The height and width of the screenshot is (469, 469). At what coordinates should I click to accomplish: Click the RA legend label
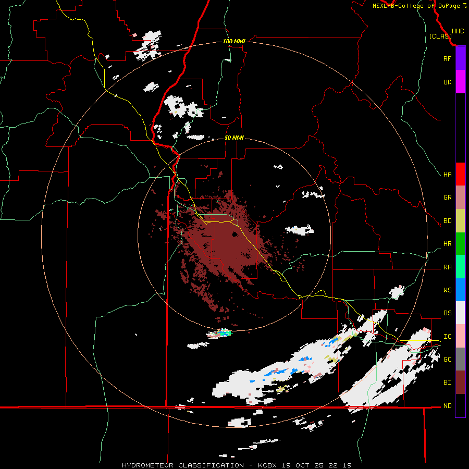tap(447, 267)
